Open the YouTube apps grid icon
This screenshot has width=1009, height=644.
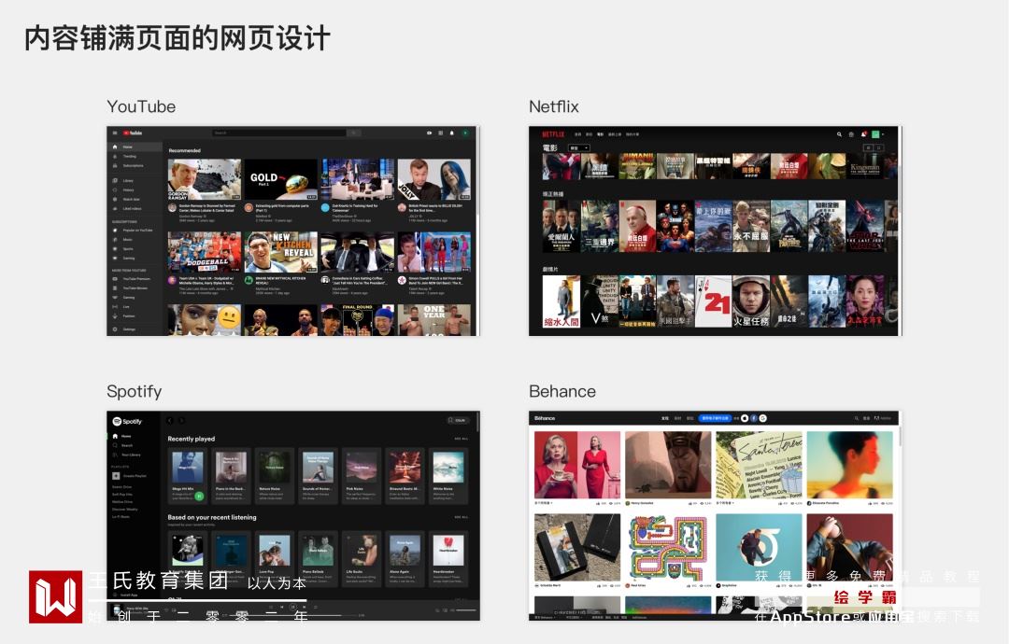tap(441, 133)
